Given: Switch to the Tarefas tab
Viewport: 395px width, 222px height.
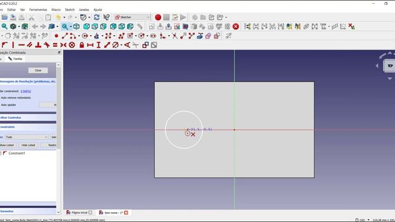Looking at the screenshot, I should pos(15,59).
